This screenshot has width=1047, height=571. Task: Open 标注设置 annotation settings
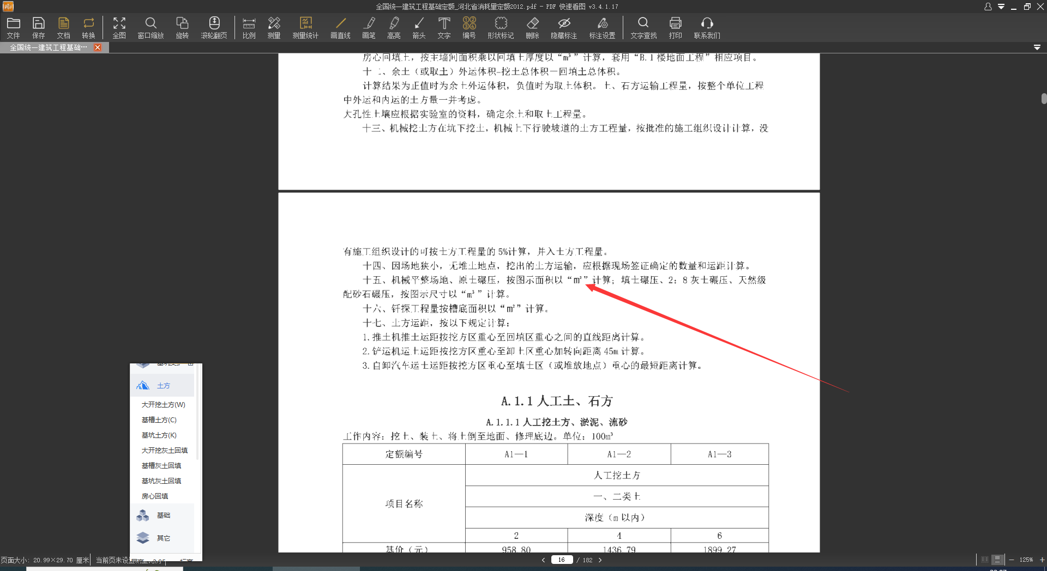[602, 27]
